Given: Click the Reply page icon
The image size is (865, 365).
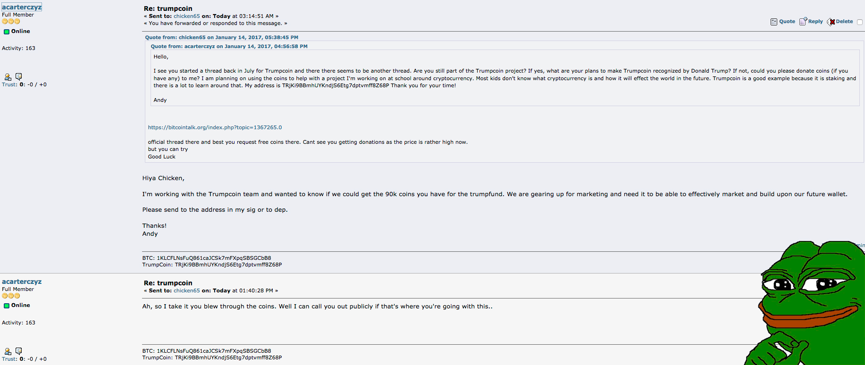Looking at the screenshot, I should 803,21.
